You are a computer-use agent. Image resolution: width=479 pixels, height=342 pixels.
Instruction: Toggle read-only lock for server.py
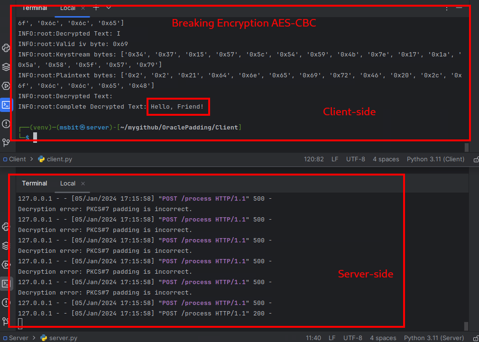click(x=475, y=338)
